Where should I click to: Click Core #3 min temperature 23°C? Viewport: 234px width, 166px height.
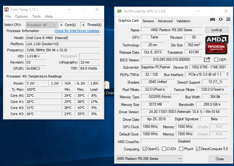pyautogui.click(x=68, y=114)
